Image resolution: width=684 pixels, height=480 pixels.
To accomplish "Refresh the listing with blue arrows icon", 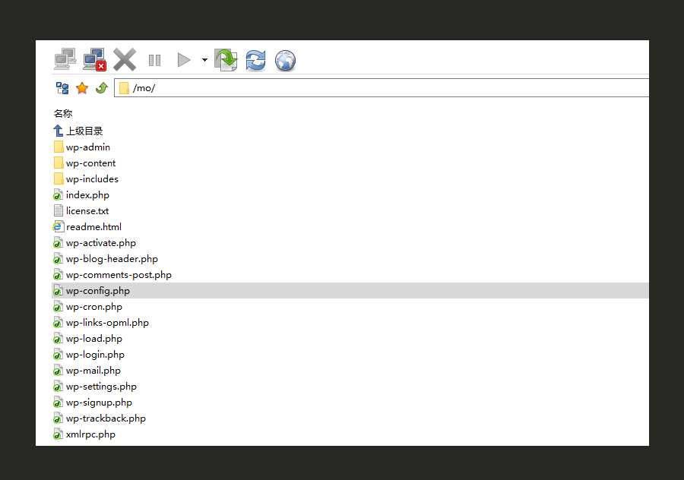I will [x=255, y=60].
